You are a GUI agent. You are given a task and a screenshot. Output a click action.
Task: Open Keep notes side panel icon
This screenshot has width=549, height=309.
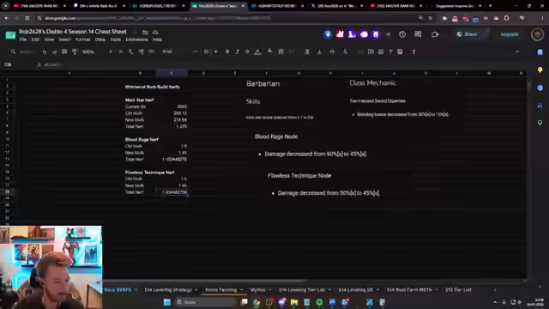tap(540, 70)
